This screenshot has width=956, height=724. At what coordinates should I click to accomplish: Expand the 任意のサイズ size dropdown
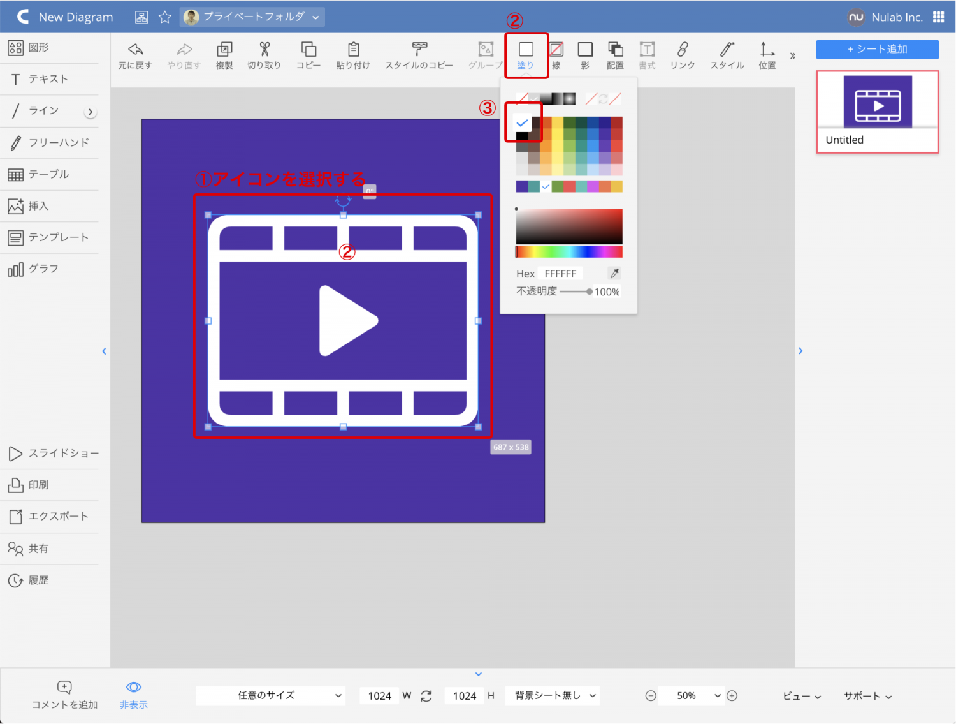pyautogui.click(x=271, y=696)
